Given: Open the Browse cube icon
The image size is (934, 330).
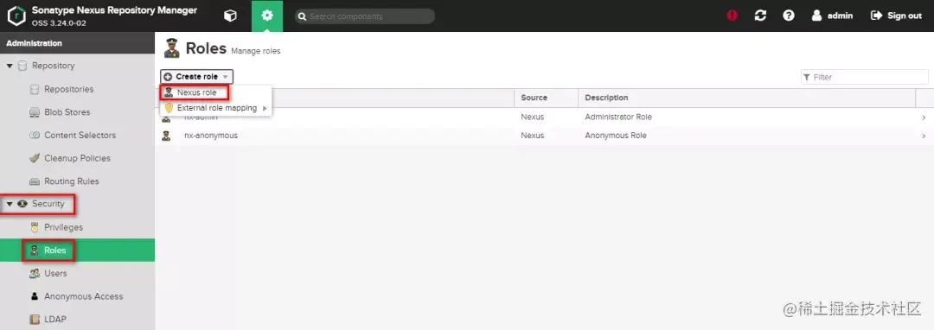Looking at the screenshot, I should [230, 16].
